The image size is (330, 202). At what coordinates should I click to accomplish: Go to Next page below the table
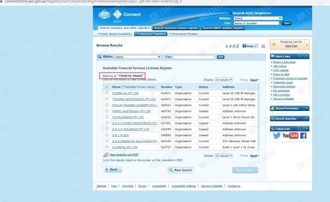(x=254, y=156)
